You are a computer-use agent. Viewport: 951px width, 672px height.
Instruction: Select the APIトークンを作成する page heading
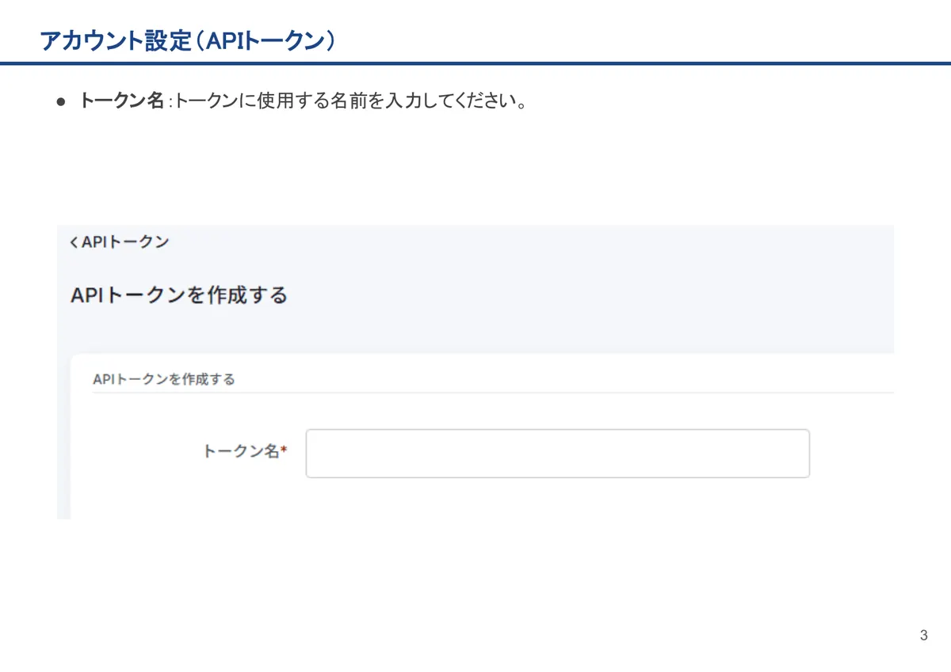pyautogui.click(x=179, y=295)
